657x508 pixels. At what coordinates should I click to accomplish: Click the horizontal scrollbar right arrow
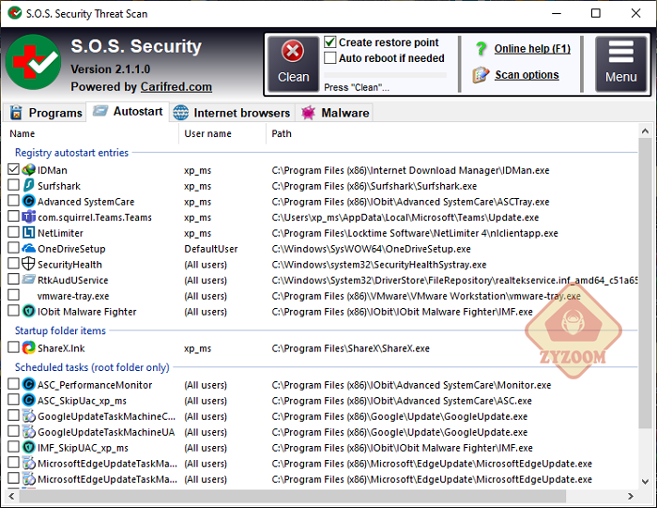631,497
